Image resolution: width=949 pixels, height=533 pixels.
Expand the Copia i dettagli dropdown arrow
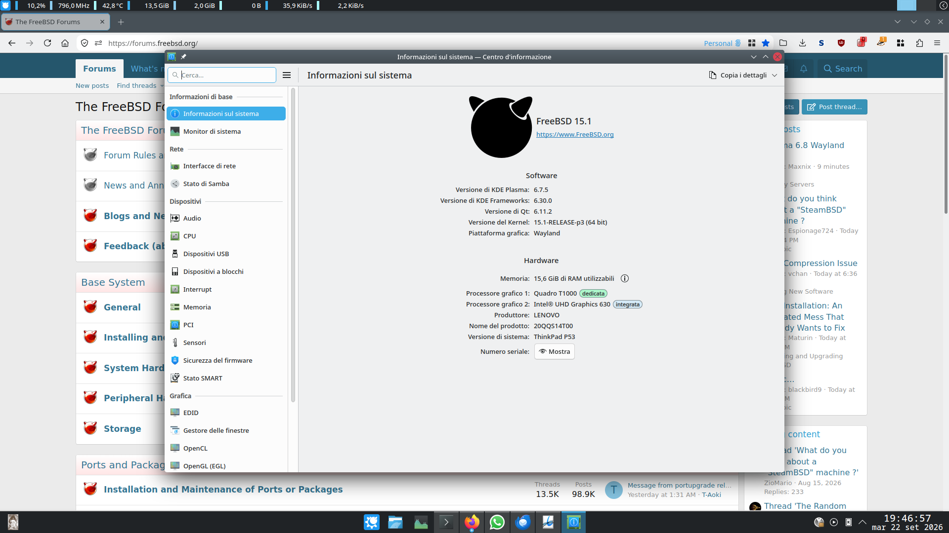click(775, 75)
